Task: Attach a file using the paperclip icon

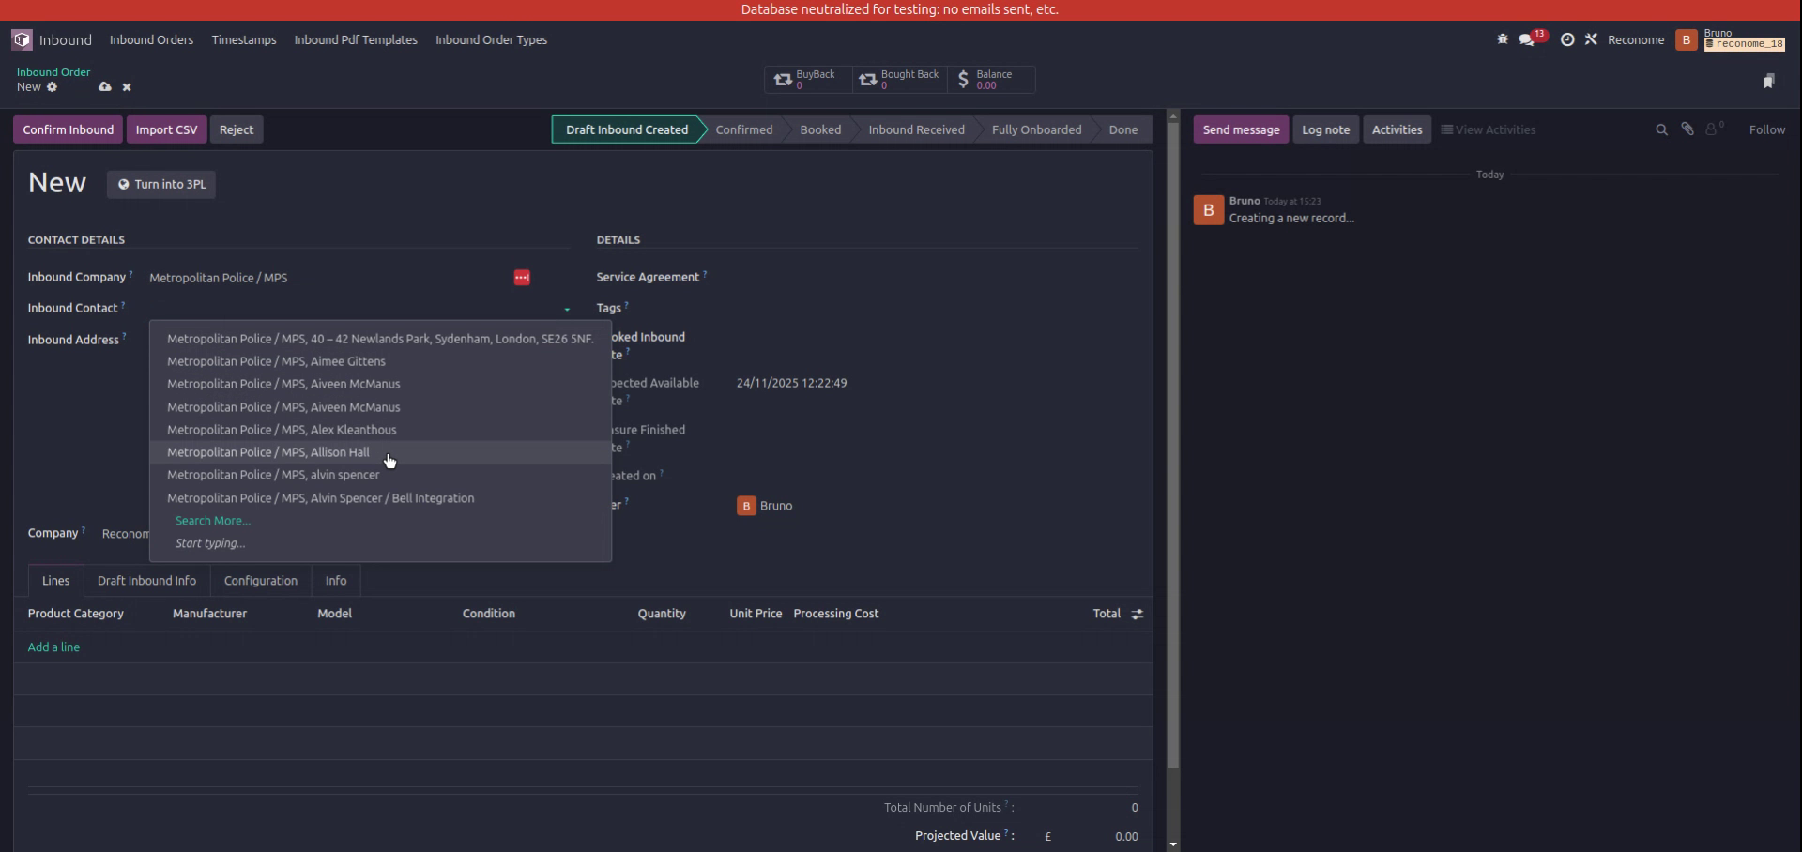Action: [1687, 129]
